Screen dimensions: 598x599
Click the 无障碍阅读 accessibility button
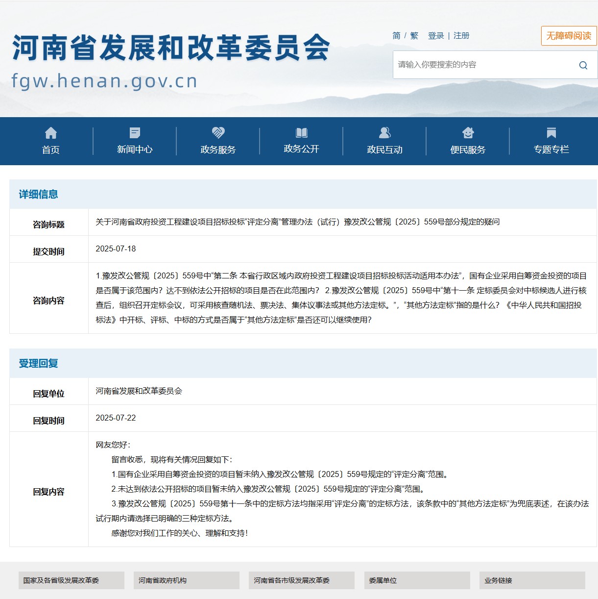pyautogui.click(x=569, y=36)
